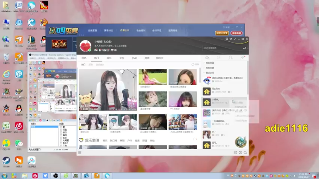Toggle the fifth source checkbox in OBS sources
Screen dimensions: 319x179
pos(61,138)
